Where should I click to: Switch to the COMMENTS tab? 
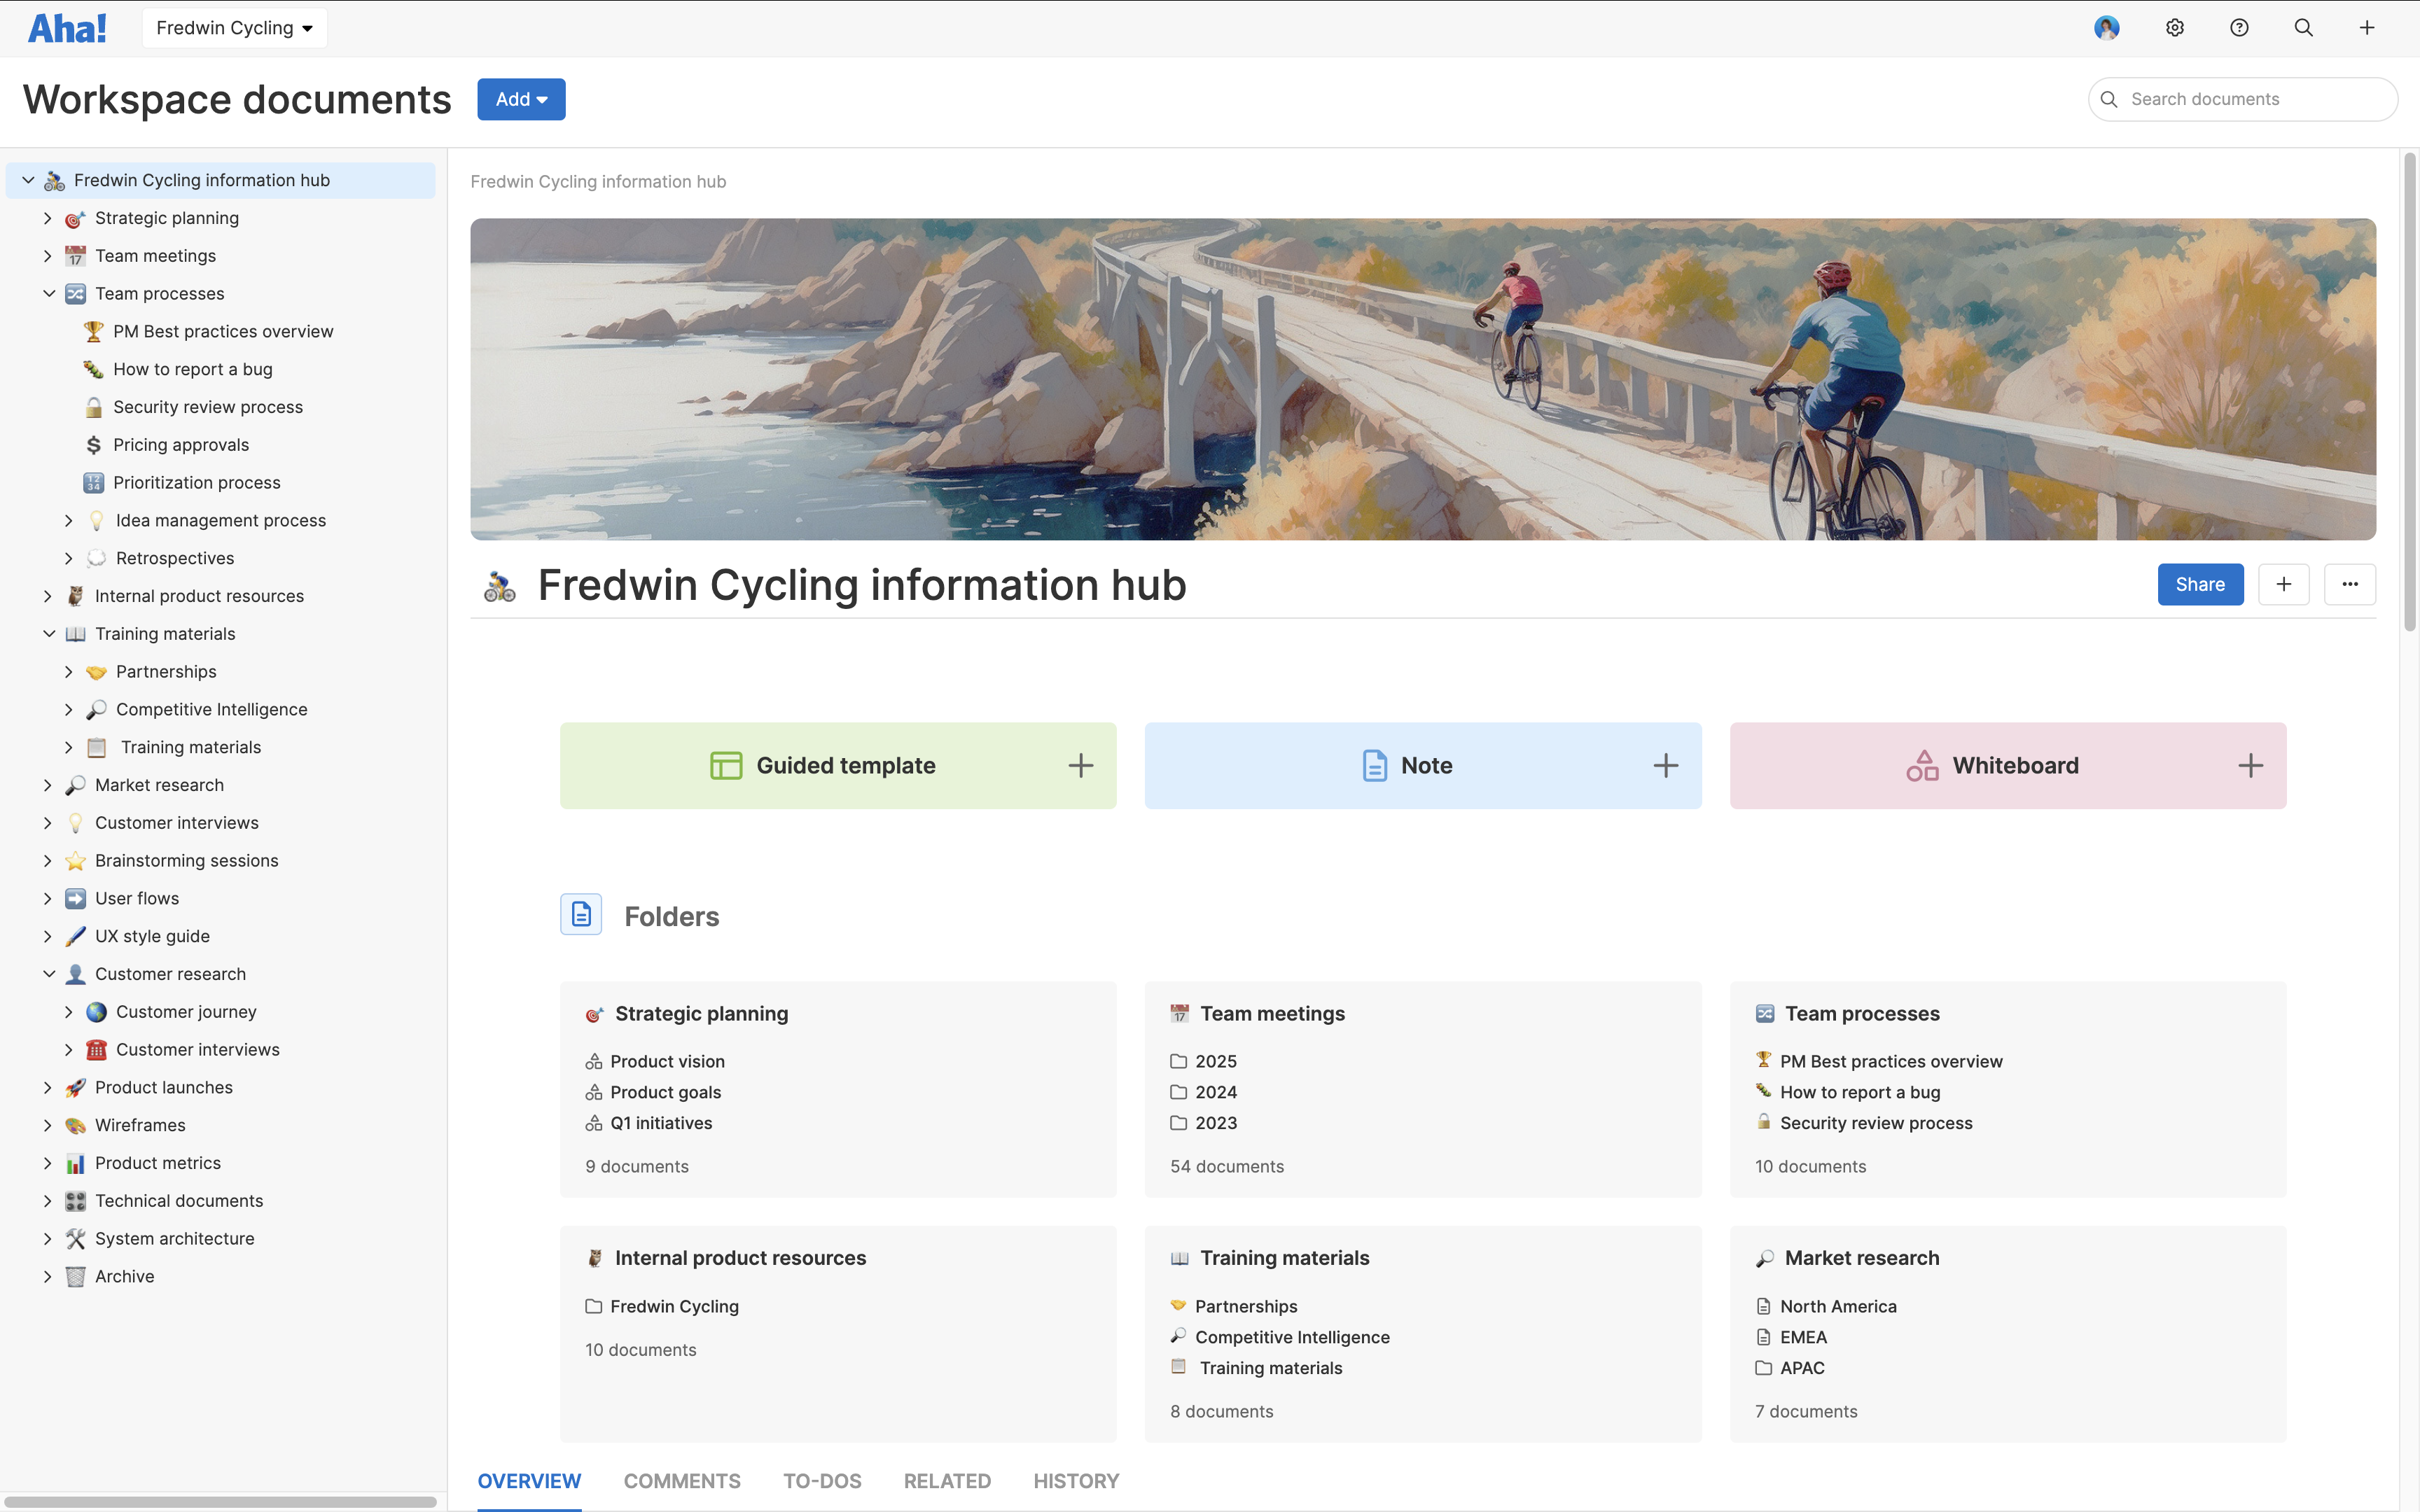pyautogui.click(x=682, y=1481)
